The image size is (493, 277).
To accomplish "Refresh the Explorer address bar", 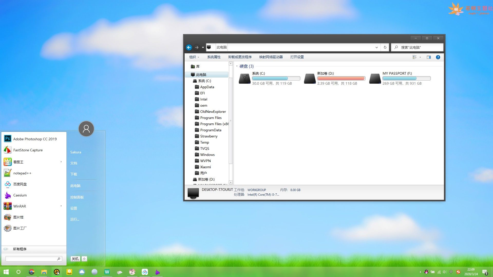I will pyautogui.click(x=385, y=47).
